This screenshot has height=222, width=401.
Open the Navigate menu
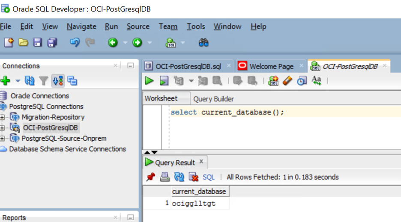pyautogui.click(x=81, y=27)
